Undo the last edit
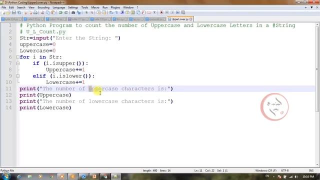Viewport: 320px width, 180px height. tap(60, 12)
